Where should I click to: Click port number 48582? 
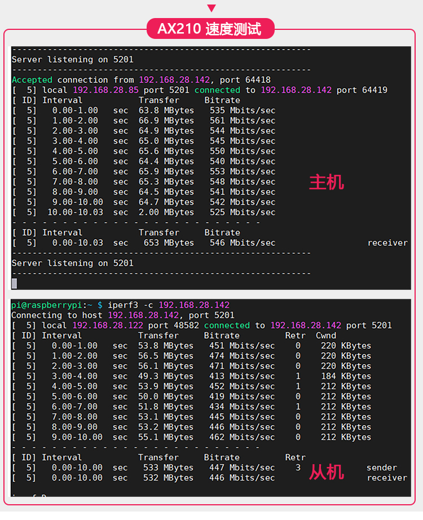click(186, 325)
